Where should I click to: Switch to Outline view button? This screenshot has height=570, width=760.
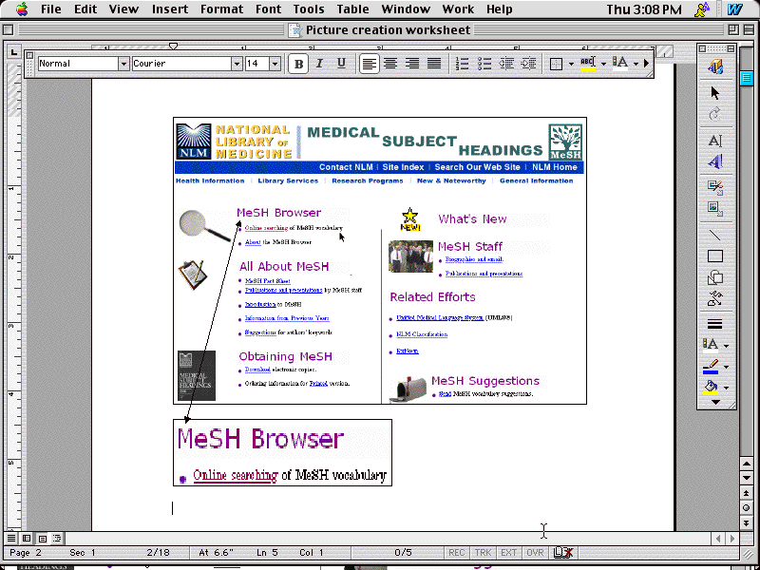(57, 538)
